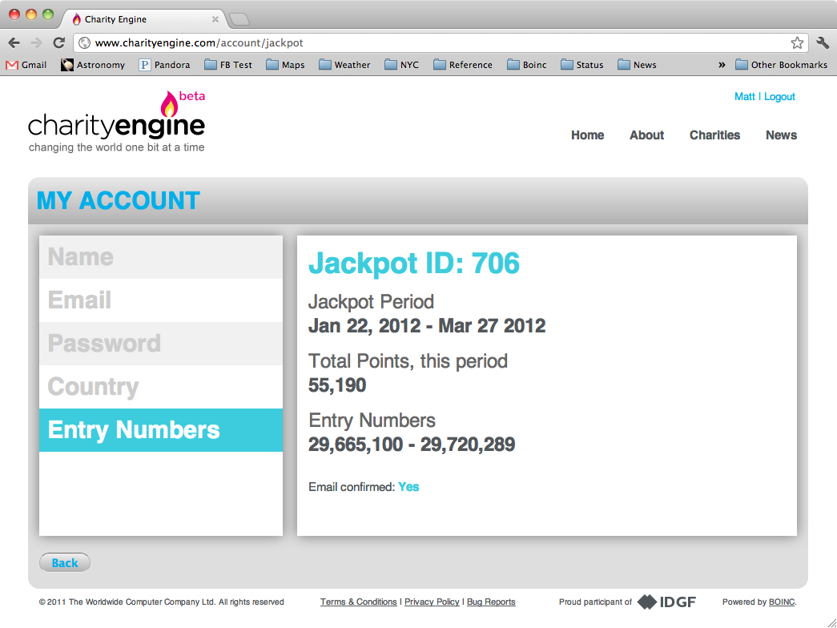Open the Privacy Policy link
Image resolution: width=837 pixels, height=628 pixels.
click(x=432, y=602)
